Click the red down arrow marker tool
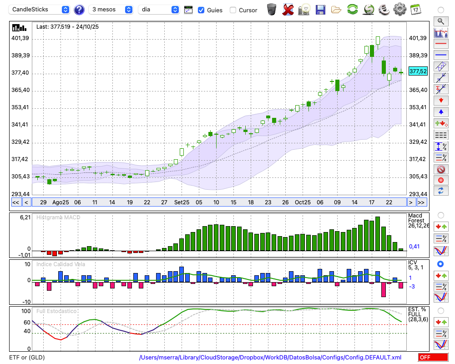 pos(440,100)
